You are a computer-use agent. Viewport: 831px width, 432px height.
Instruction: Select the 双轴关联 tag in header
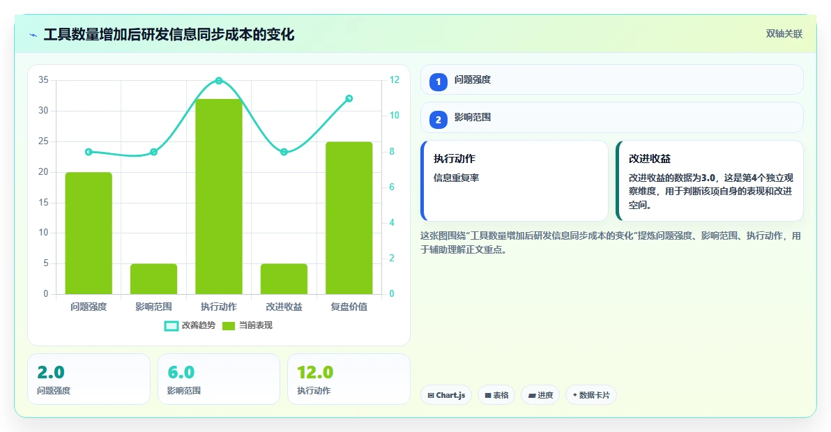pos(784,34)
